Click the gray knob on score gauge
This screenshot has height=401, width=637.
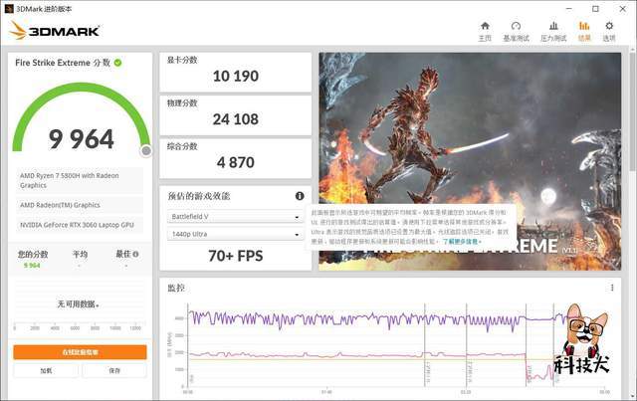[146, 150]
